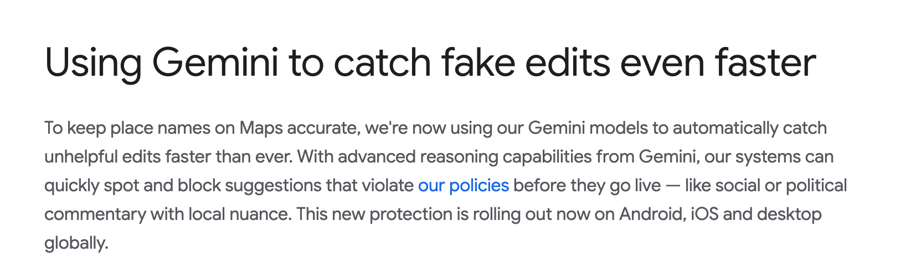The height and width of the screenshot is (273, 916).
Task: Click the phrase "commentary with local nuance"
Action: click(167, 214)
